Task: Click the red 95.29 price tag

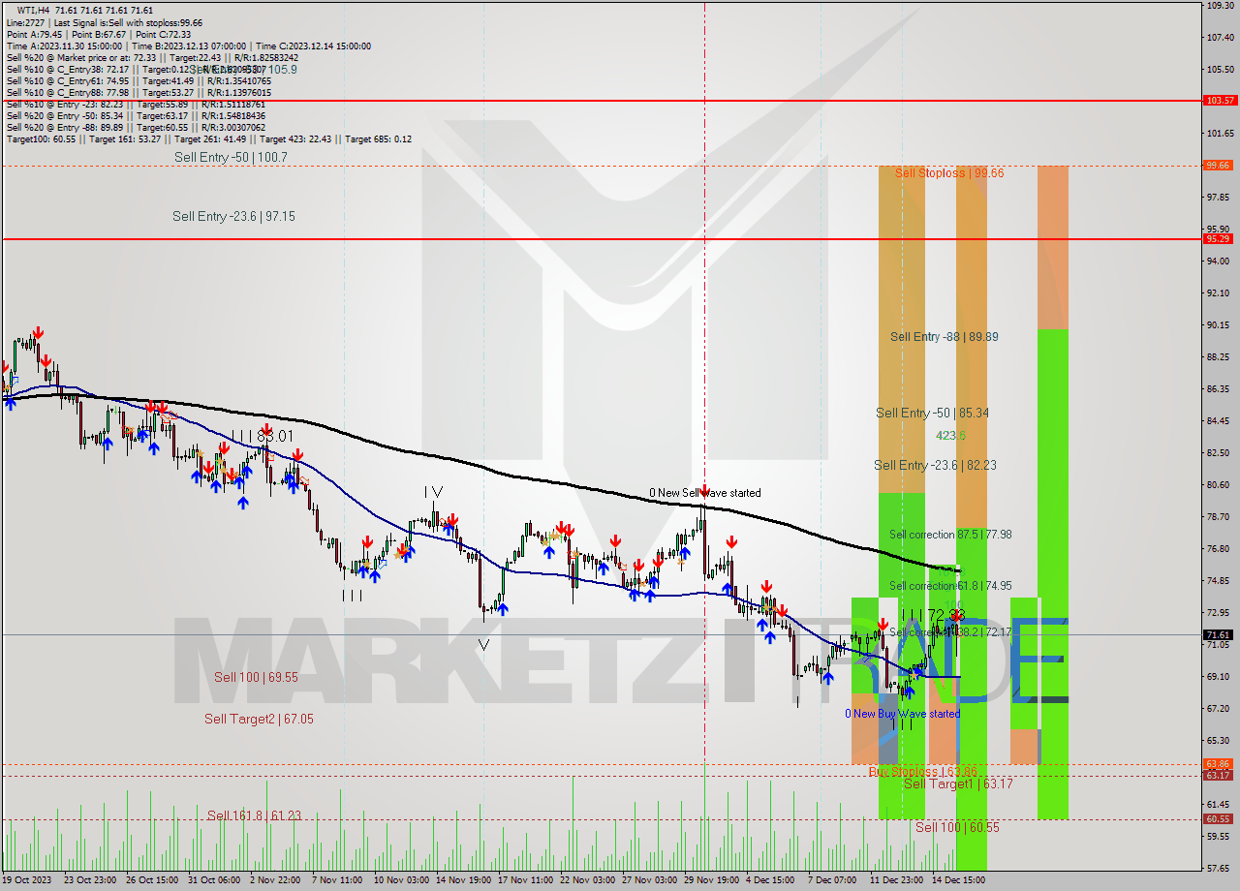Action: [1219, 238]
